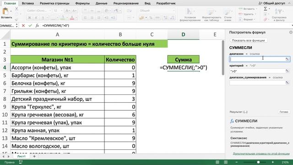Switch to page layout view icon
This screenshot has width=293, height=165.
pyautogui.click(x=226, y=162)
